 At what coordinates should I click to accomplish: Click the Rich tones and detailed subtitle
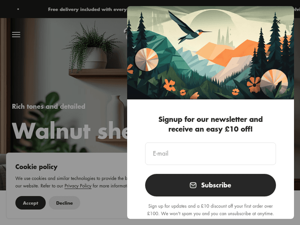click(48, 106)
